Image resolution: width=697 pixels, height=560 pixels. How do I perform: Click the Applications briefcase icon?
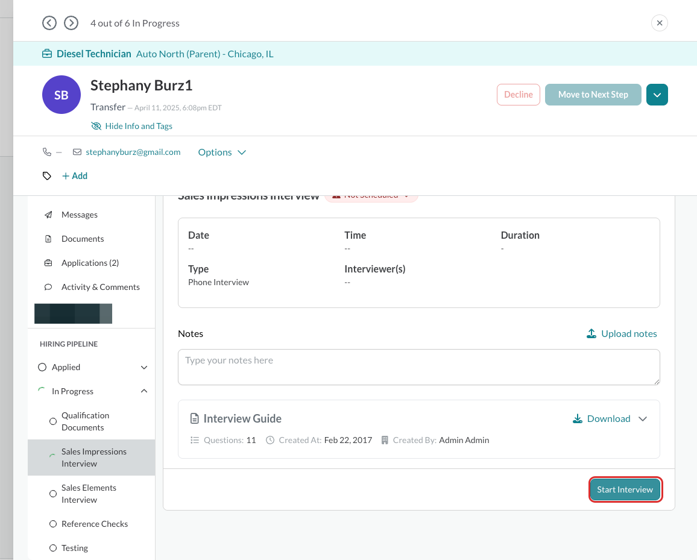[48, 263]
